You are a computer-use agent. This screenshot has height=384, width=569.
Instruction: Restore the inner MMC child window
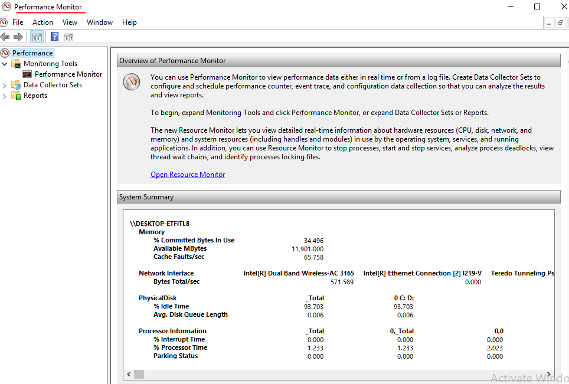pyautogui.click(x=561, y=23)
